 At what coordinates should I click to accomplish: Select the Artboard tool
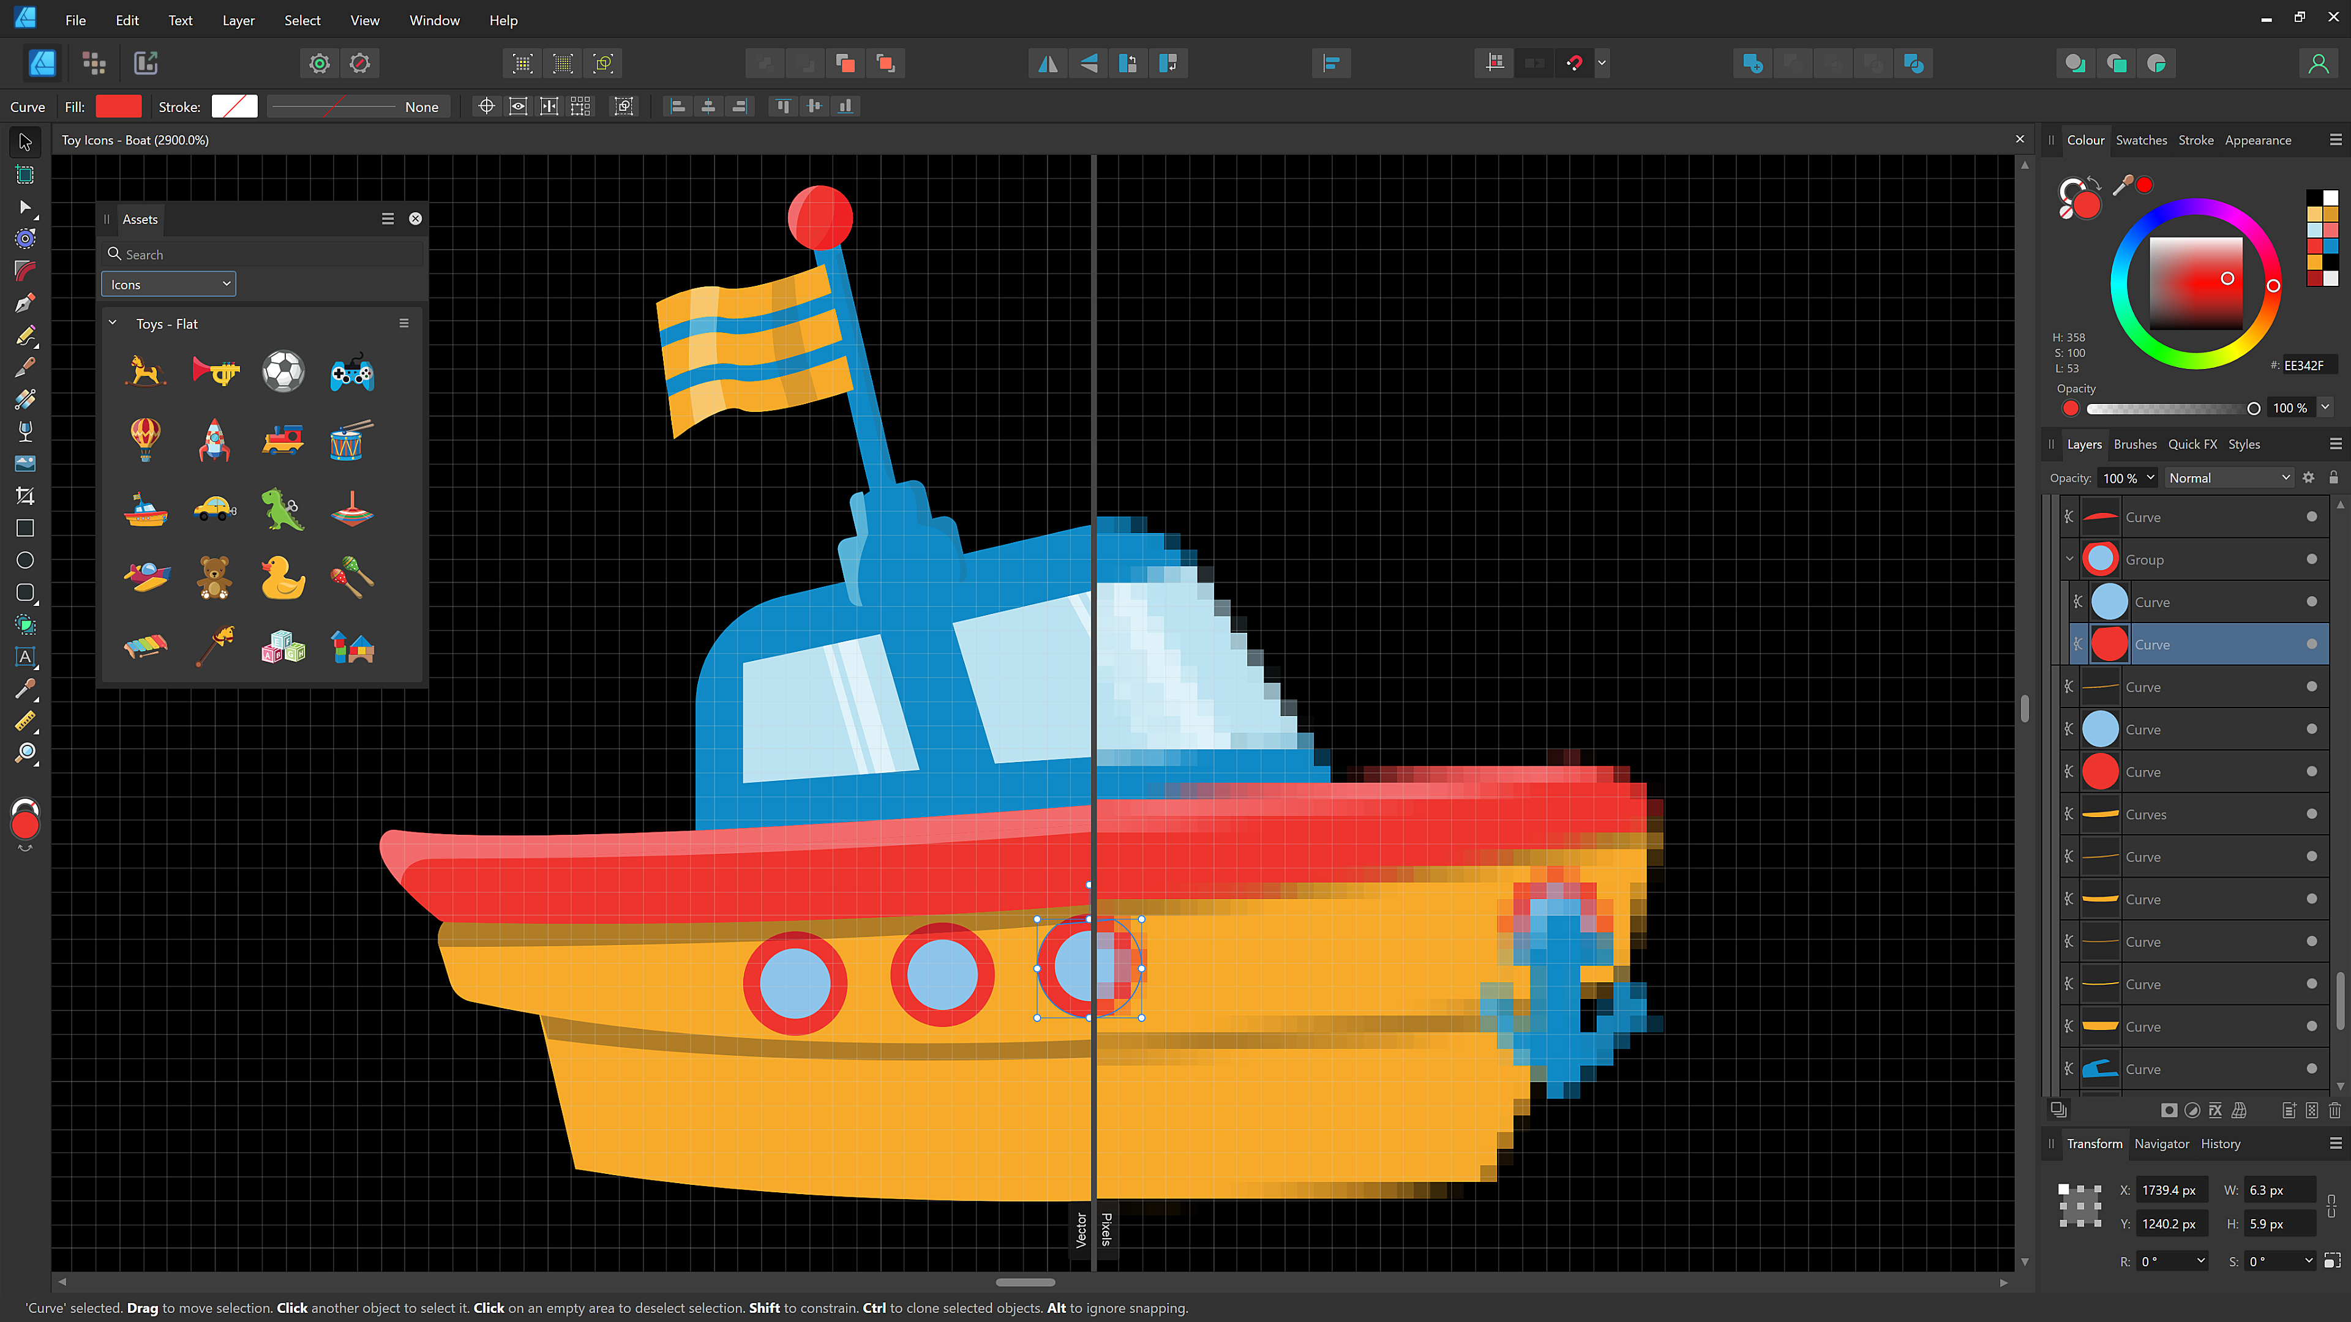[x=26, y=174]
